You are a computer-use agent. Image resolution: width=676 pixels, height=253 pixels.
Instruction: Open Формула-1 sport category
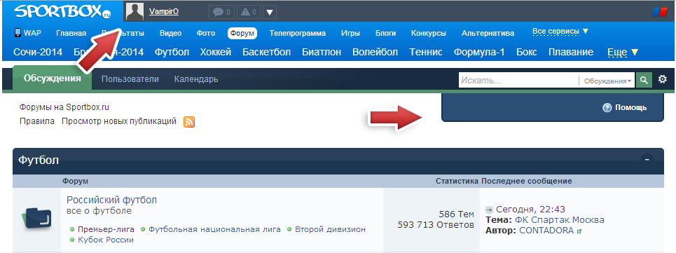479,52
